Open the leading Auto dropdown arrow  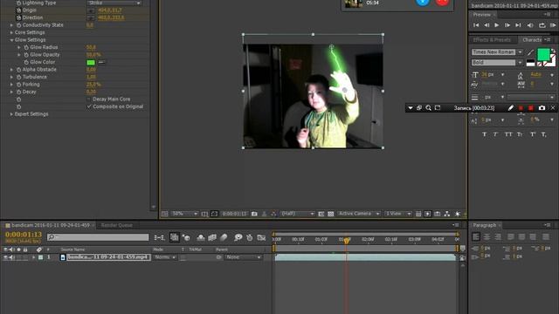552,75
